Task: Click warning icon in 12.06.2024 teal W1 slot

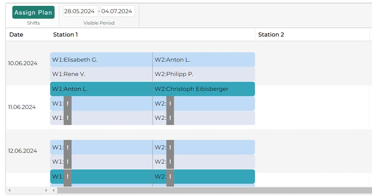Action: click(x=67, y=176)
